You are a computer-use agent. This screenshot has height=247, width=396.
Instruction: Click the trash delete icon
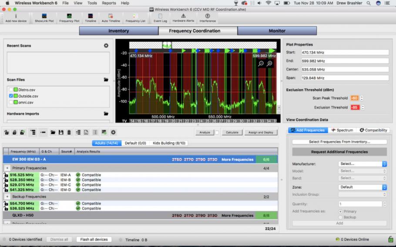pyautogui.click(x=69, y=132)
